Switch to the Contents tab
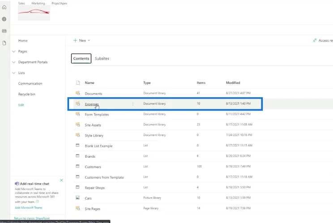The image size is (333, 223). 81,58
